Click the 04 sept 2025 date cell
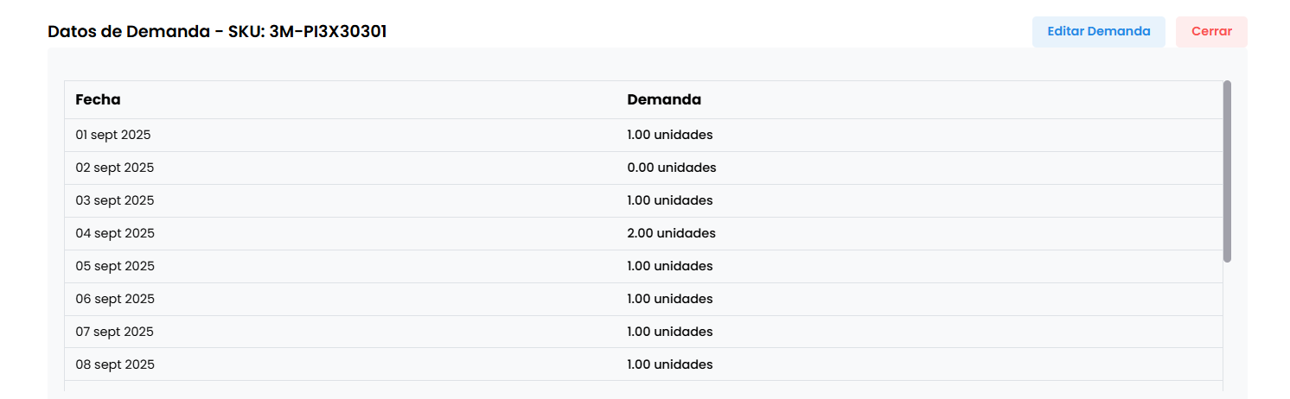This screenshot has height=399, width=1290. [115, 234]
